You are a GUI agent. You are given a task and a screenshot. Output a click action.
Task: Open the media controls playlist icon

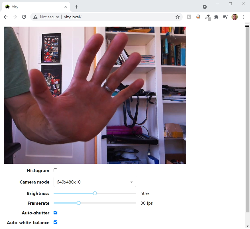225,17
